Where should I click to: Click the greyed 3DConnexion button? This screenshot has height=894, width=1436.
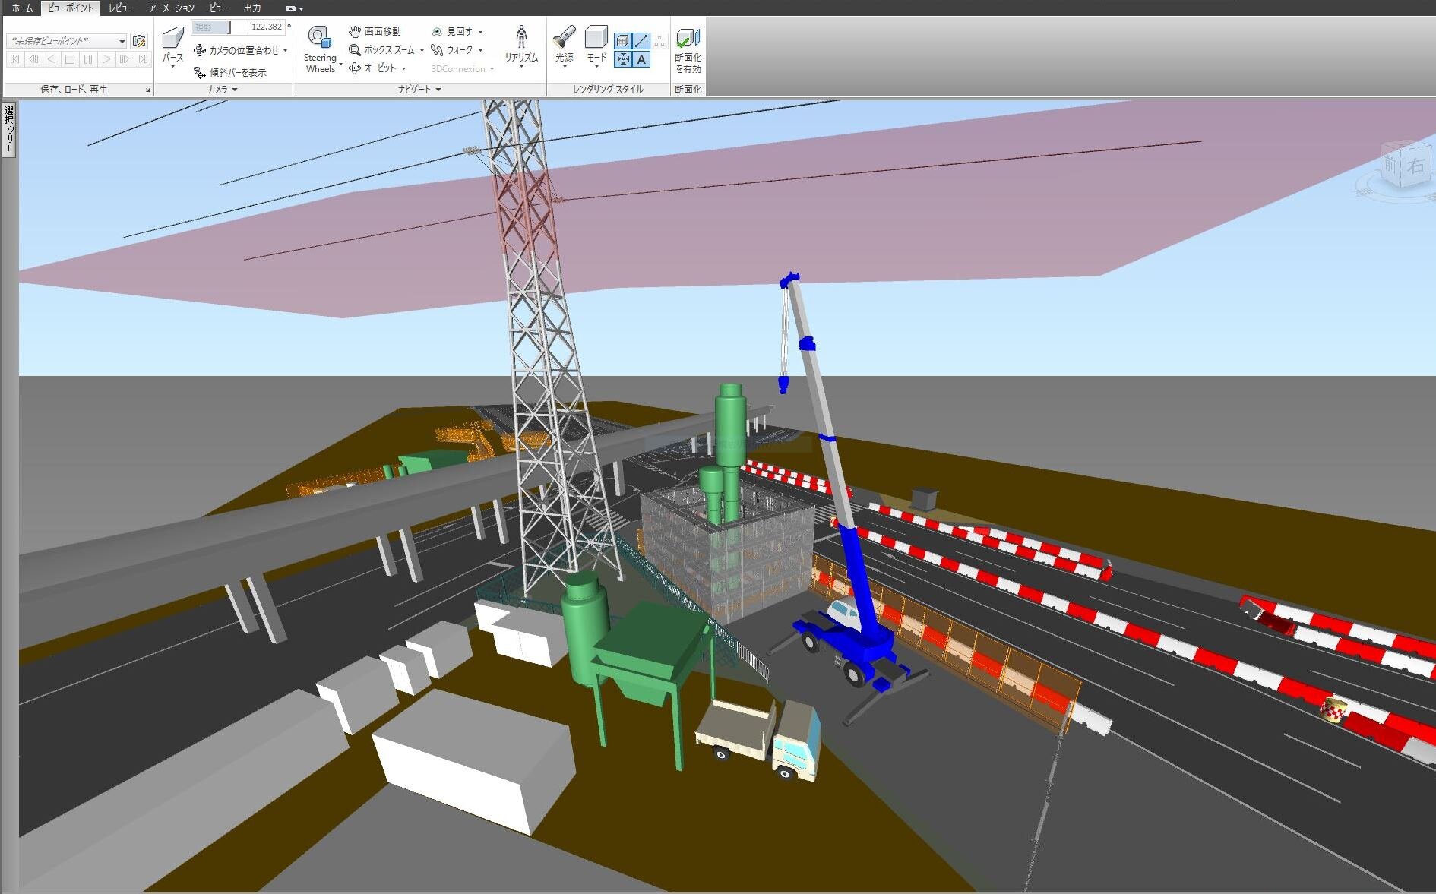(x=462, y=68)
